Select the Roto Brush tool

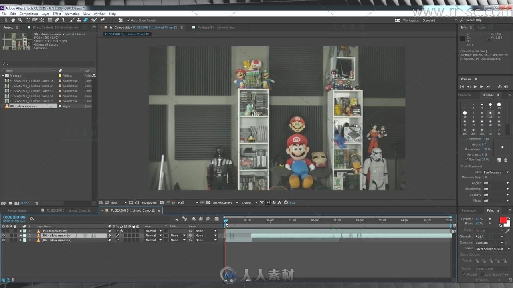[94, 20]
